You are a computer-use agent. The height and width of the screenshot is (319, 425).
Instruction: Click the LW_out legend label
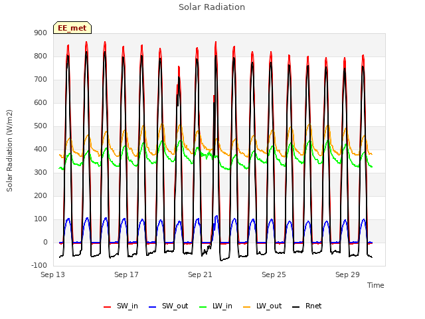[269, 306]
